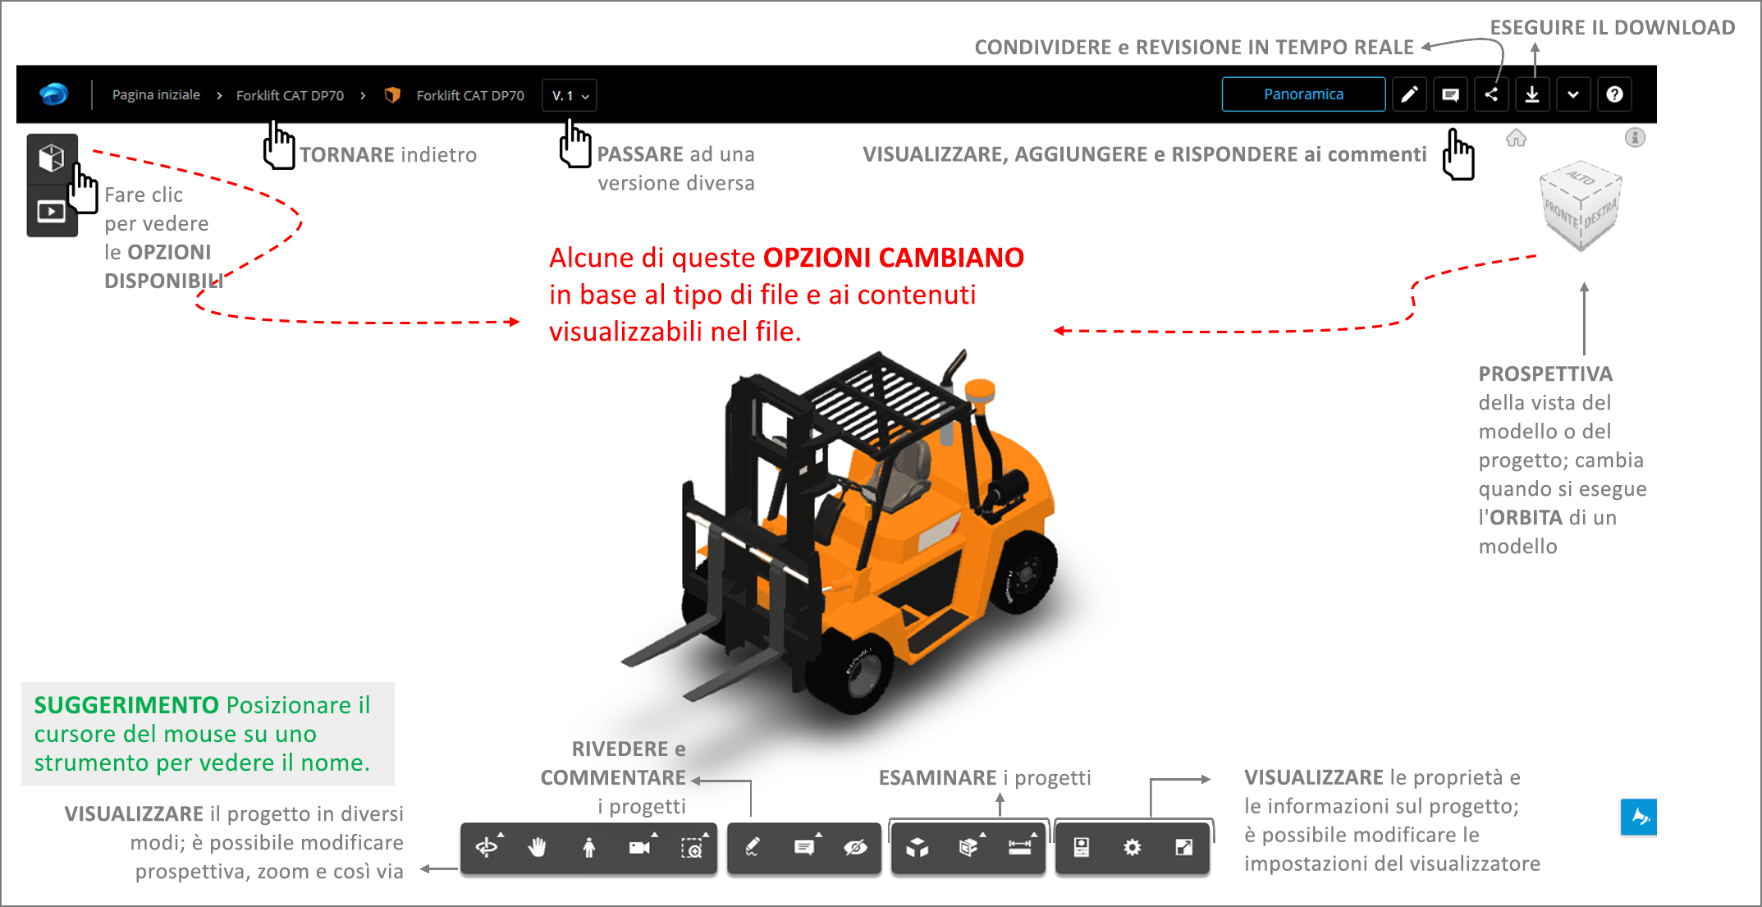Select the zoom window tool
Image resolution: width=1762 pixels, height=907 pixels.
[692, 847]
